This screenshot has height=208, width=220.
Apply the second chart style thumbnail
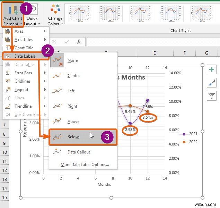pyautogui.click(x=111, y=14)
